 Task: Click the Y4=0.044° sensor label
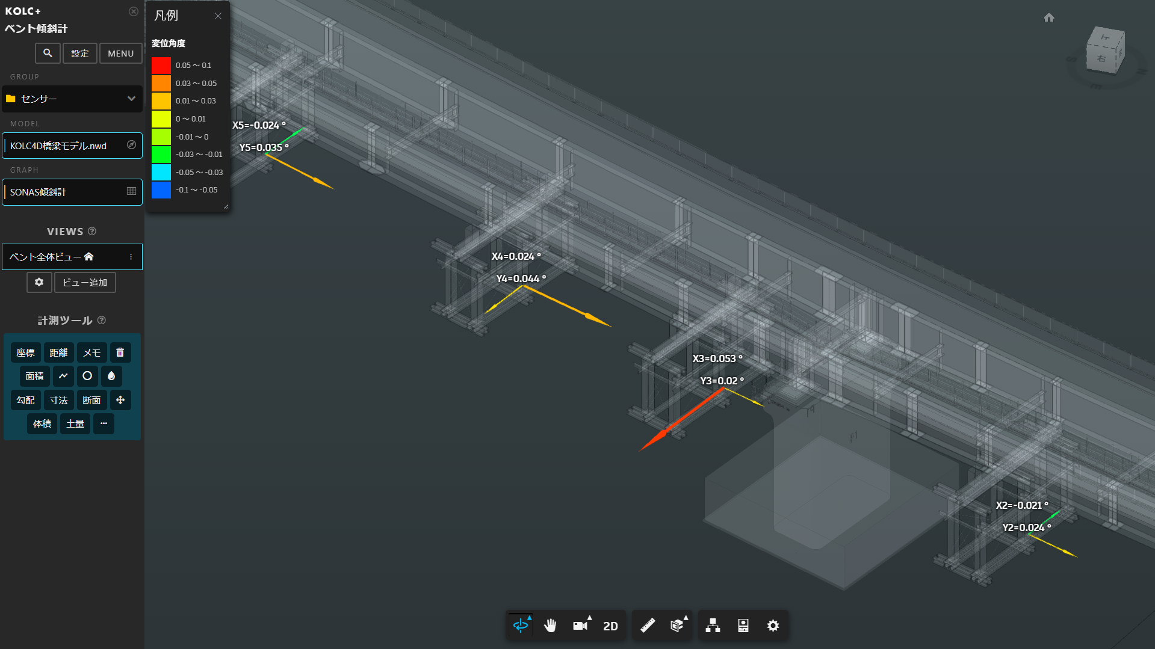pos(521,278)
